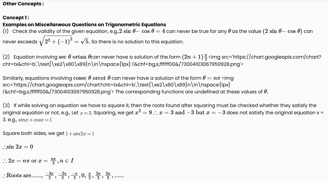
Task: Click the sentence about functions undefined at these values
Action: pos(192,92)
